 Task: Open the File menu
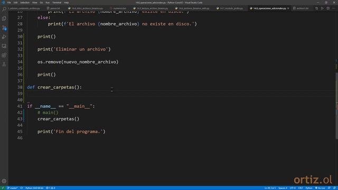(x=9, y=3)
